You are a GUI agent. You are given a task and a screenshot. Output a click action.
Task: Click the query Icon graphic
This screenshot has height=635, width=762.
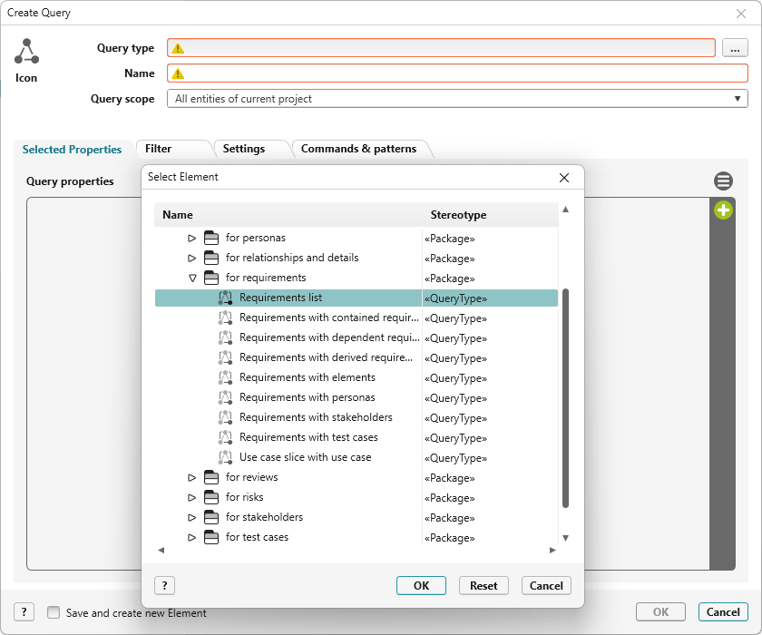[x=26, y=52]
